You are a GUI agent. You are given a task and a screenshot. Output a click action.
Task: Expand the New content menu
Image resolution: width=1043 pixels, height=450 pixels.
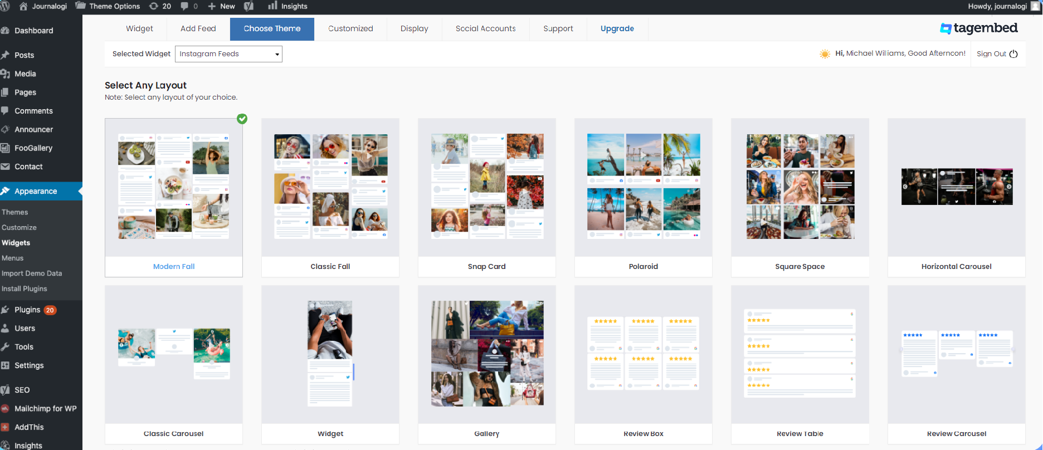point(221,6)
